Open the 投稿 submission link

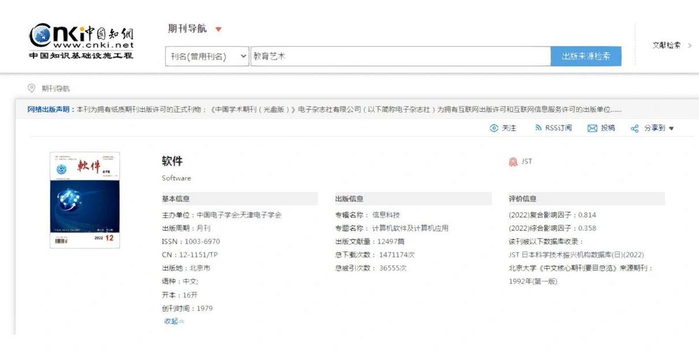point(608,128)
